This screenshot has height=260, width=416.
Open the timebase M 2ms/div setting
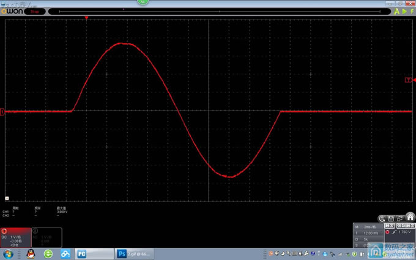[370, 227]
